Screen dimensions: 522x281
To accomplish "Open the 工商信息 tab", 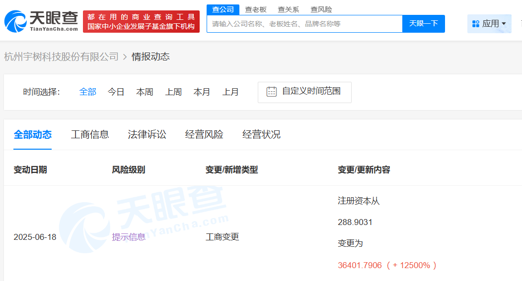I will (90, 134).
